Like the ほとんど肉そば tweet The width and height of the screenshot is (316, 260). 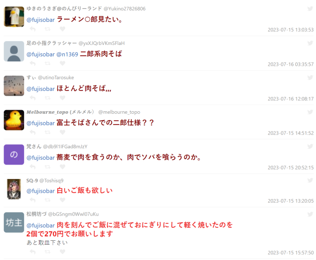click(x=63, y=98)
